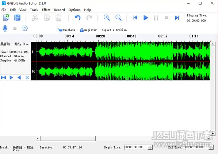Click the 00:28 marker on the timeline ruler

(100, 36)
